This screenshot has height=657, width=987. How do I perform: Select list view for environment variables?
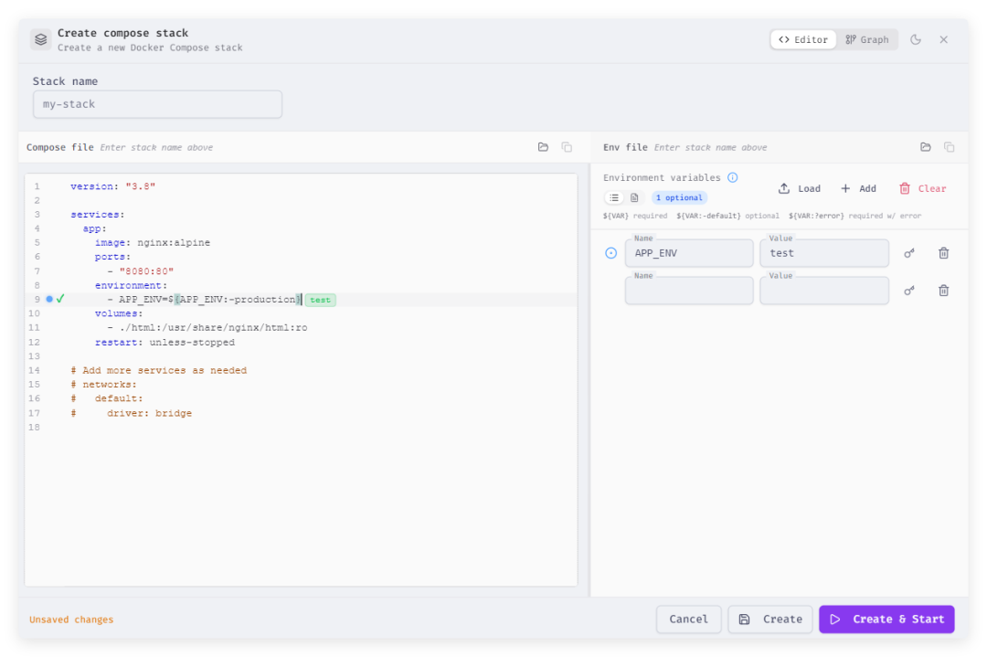tap(614, 197)
